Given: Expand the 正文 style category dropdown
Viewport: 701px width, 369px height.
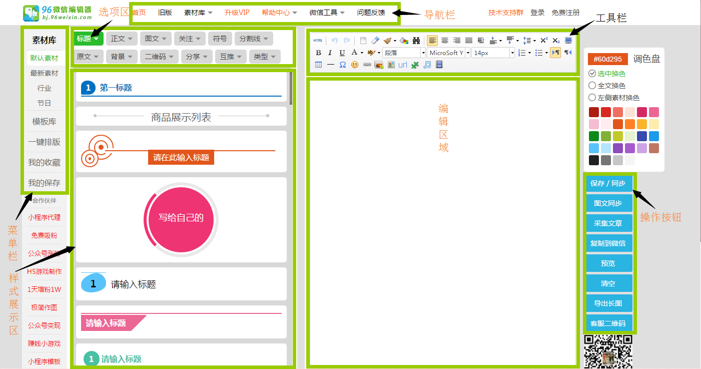Looking at the screenshot, I should (122, 39).
